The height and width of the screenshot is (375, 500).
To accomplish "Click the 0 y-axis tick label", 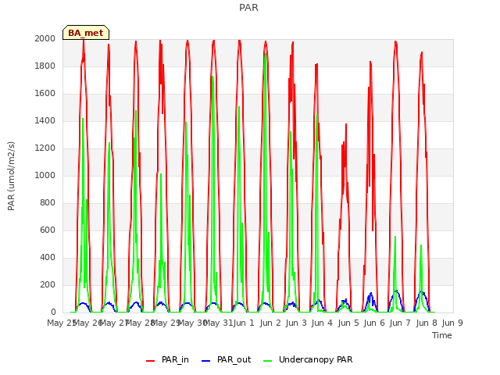I will (53, 312).
